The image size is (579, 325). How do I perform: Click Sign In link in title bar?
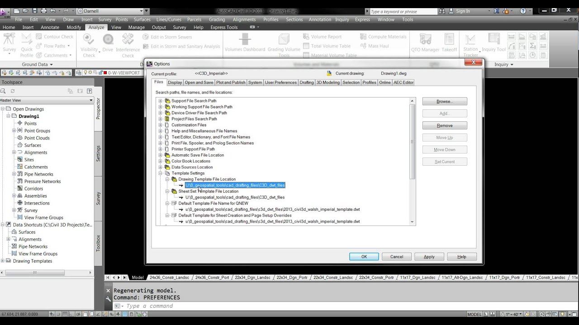pyautogui.click(x=463, y=11)
